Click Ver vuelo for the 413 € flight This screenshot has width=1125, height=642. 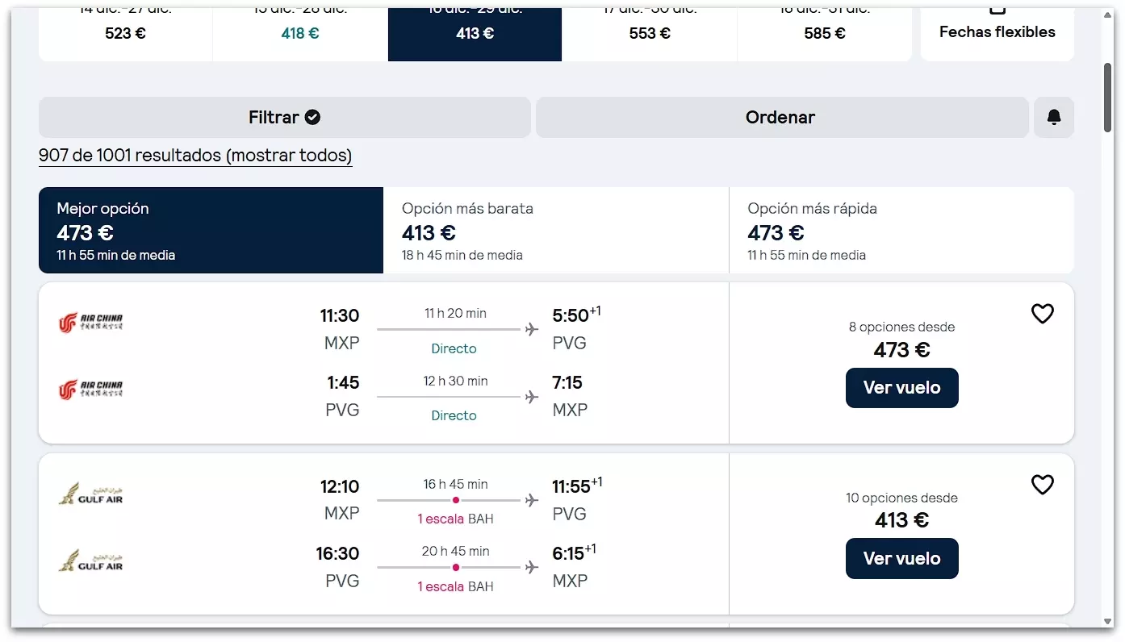point(901,559)
